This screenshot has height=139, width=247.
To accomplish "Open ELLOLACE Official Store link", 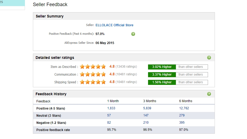I will point(114,25).
